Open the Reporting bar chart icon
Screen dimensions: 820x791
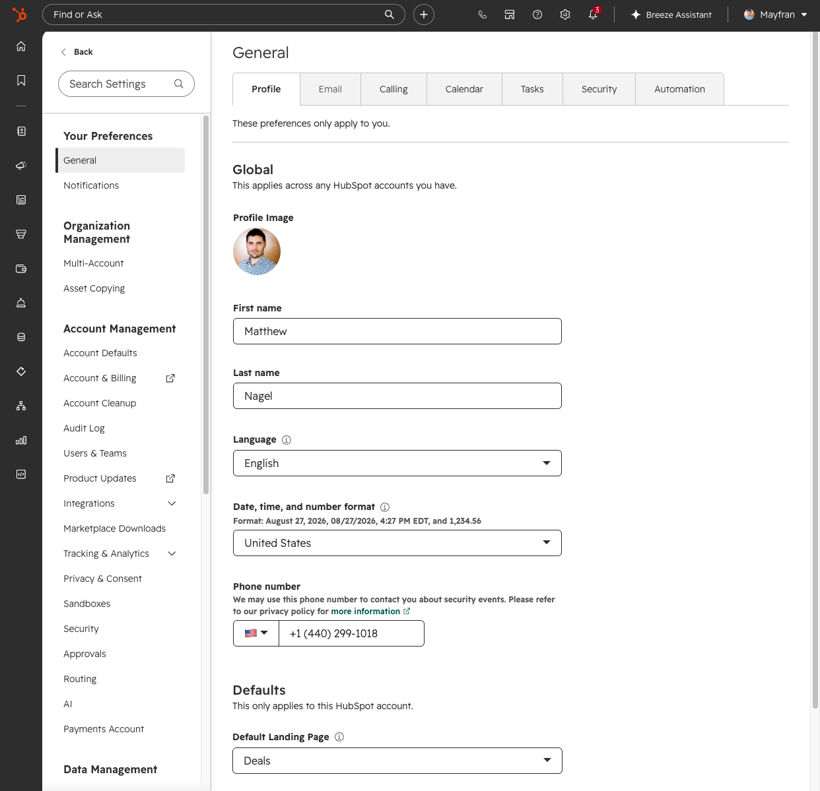coord(21,440)
